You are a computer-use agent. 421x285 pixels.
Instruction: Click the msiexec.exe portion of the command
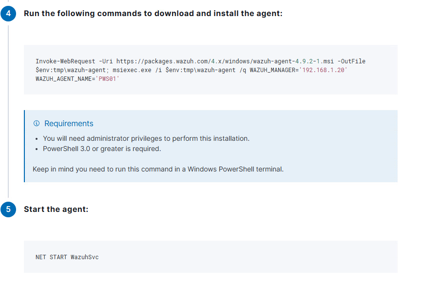coord(132,70)
